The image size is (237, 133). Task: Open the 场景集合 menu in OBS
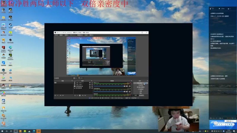pyautogui.click(x=80, y=35)
